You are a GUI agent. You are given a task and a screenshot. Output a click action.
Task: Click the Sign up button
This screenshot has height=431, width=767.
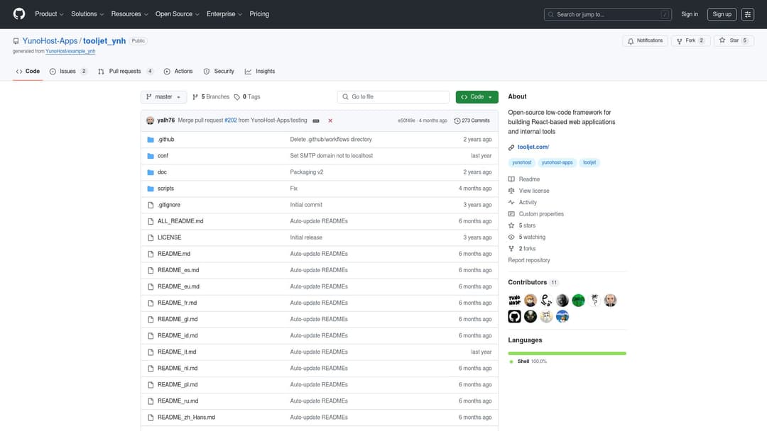tap(722, 15)
